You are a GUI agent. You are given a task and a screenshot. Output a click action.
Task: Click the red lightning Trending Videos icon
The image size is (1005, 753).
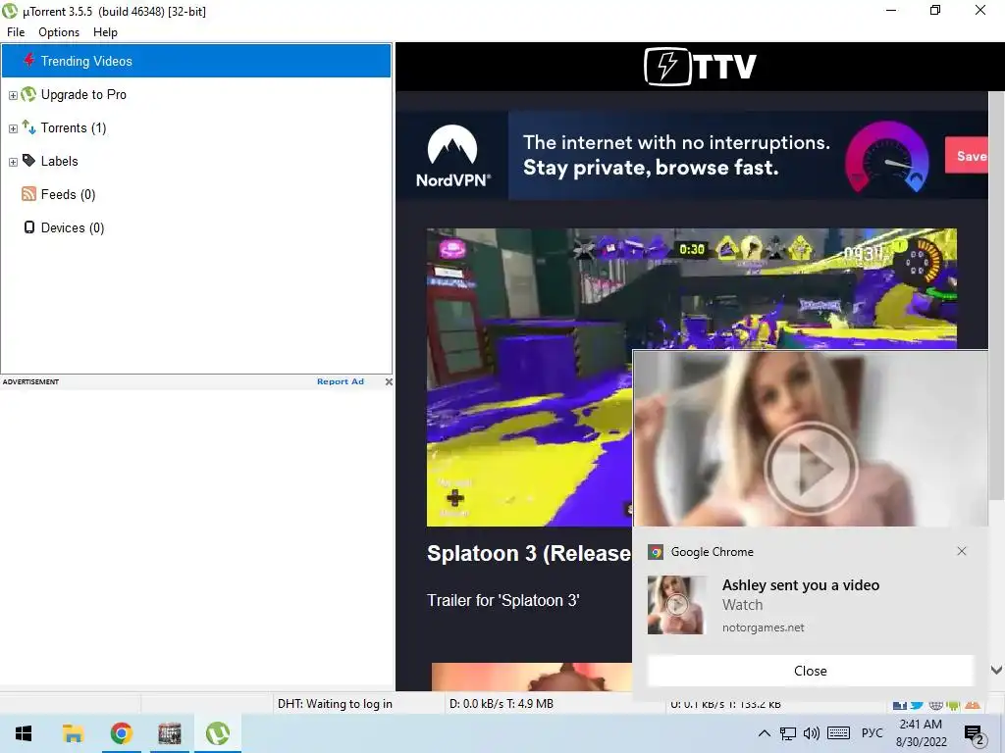click(28, 60)
